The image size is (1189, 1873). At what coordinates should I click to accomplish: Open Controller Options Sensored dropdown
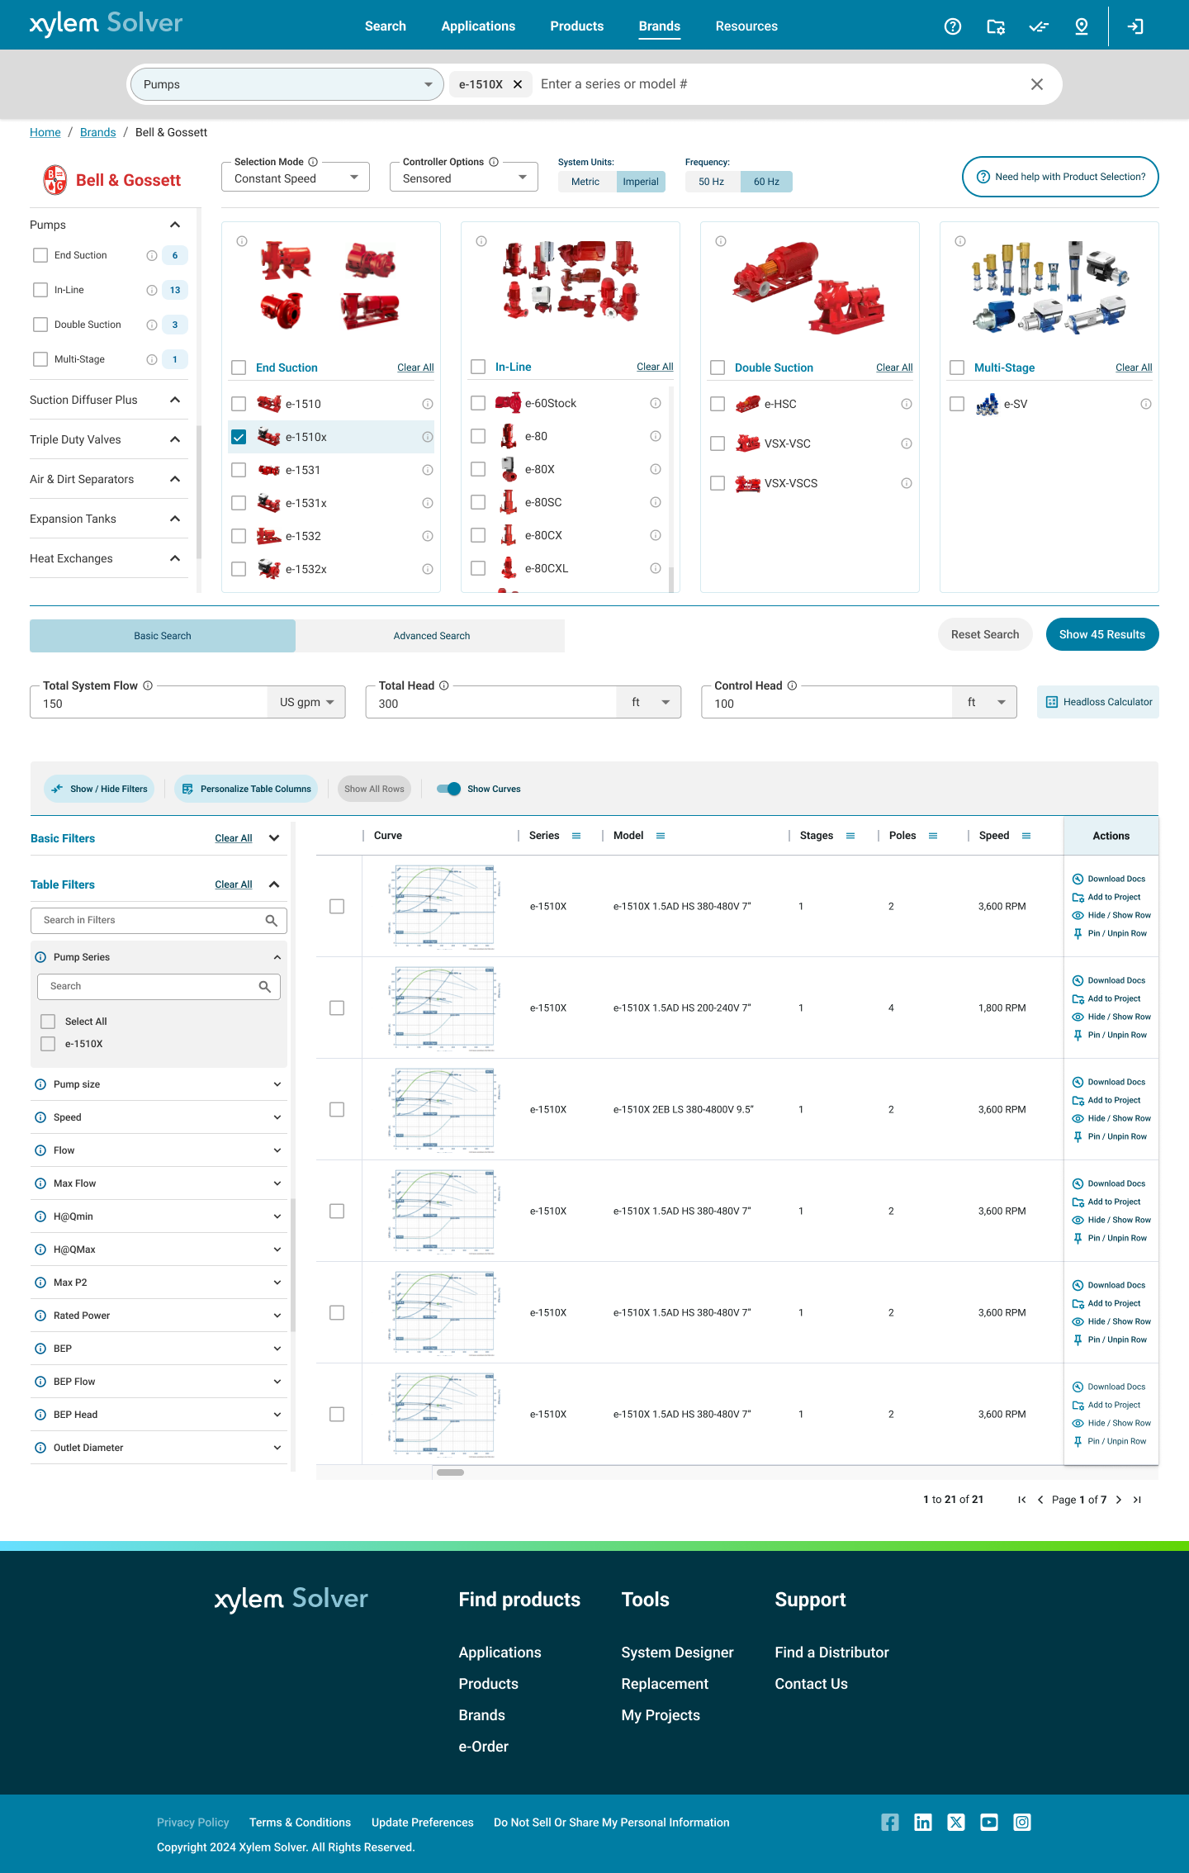(464, 177)
